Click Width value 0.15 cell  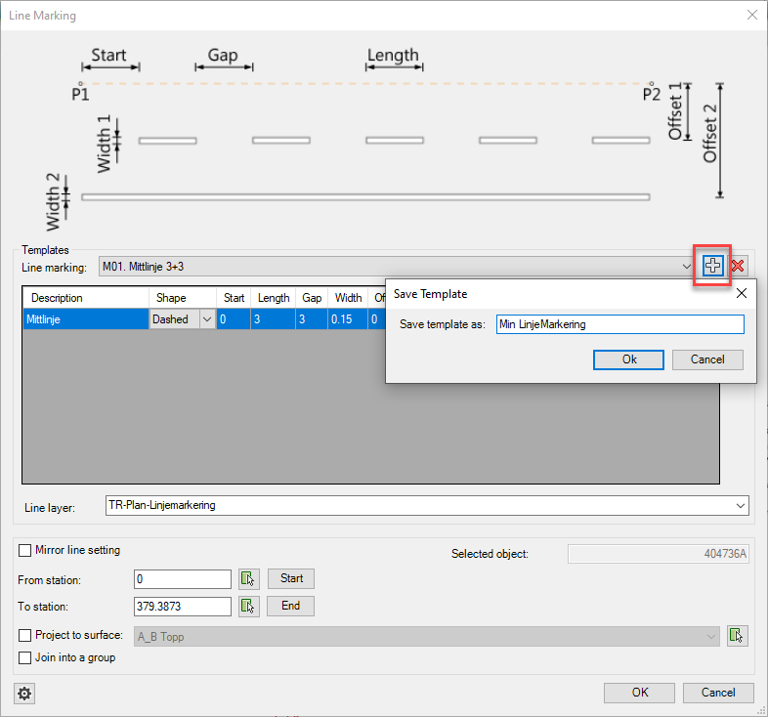click(348, 319)
